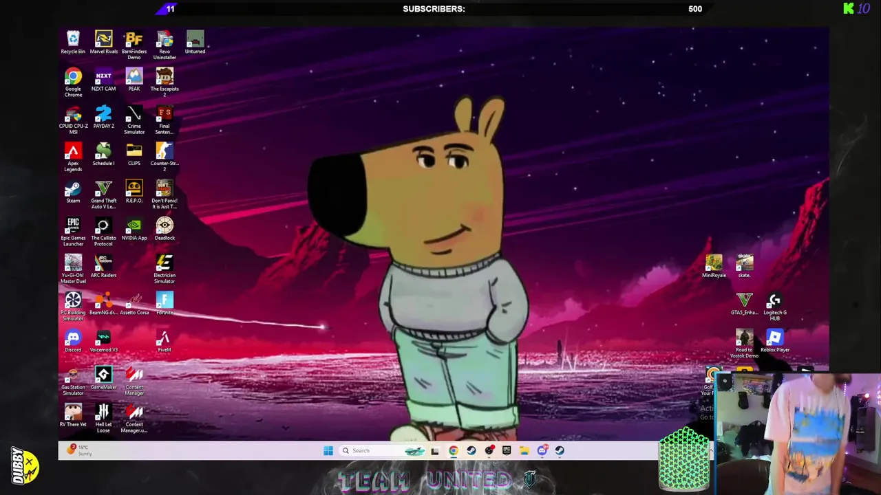Open Epic Games from the taskbar
Image resolution: width=881 pixels, height=495 pixels.
(507, 450)
